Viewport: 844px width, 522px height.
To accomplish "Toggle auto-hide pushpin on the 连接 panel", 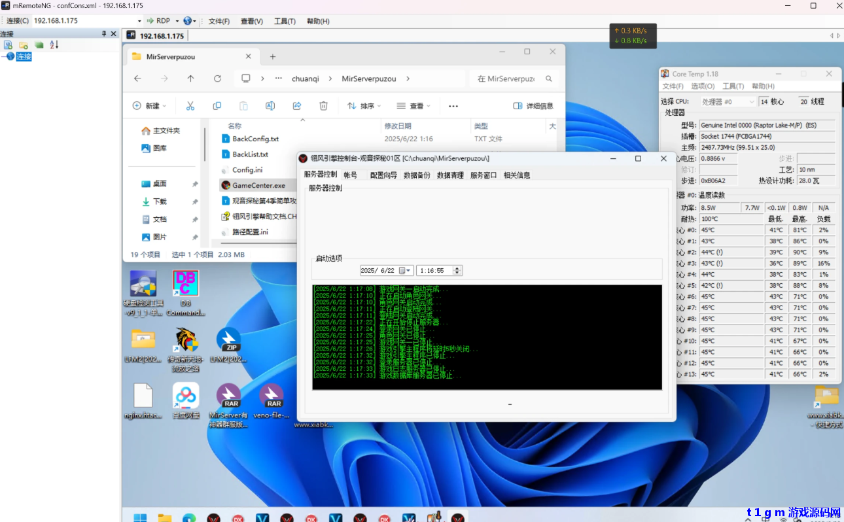I will [x=104, y=34].
